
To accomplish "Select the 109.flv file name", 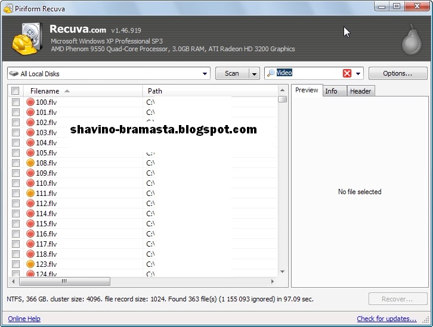I will coord(47,173).
